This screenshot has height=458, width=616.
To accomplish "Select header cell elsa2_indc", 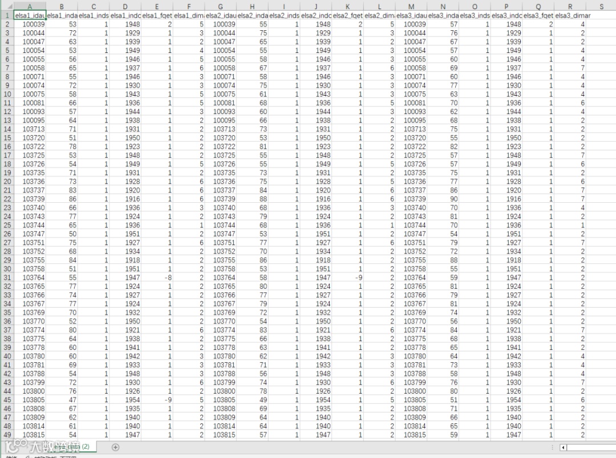I will coord(316,15).
